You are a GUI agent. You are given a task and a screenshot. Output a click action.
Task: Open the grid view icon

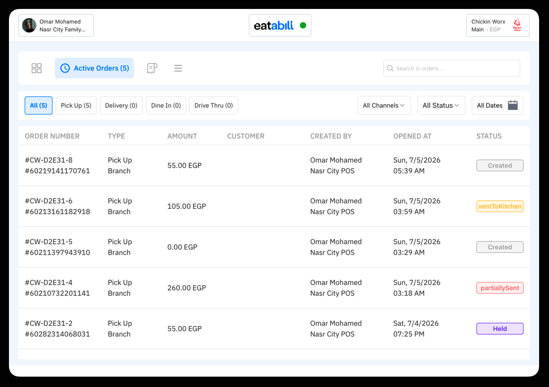tap(36, 68)
